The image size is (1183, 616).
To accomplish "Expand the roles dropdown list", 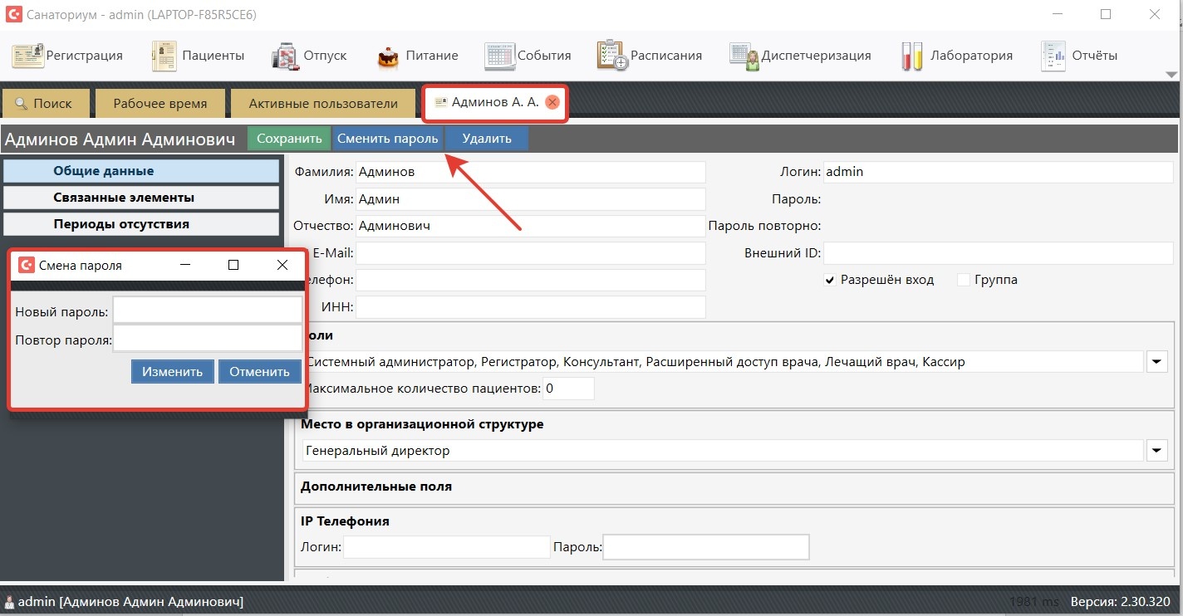I will pyautogui.click(x=1157, y=362).
